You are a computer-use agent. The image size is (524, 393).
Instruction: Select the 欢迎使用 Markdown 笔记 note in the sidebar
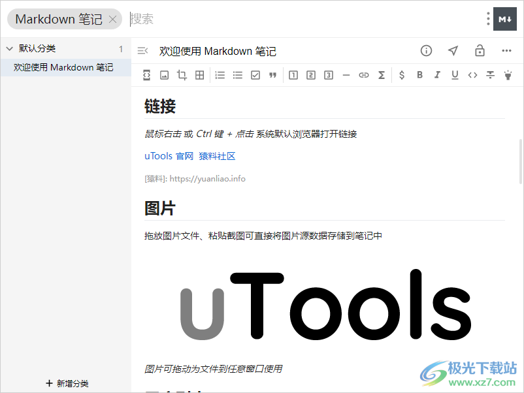point(66,67)
